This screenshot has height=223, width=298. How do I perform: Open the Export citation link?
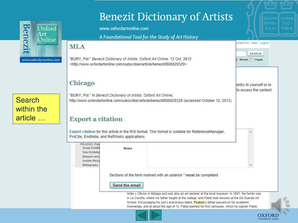(x=82, y=132)
